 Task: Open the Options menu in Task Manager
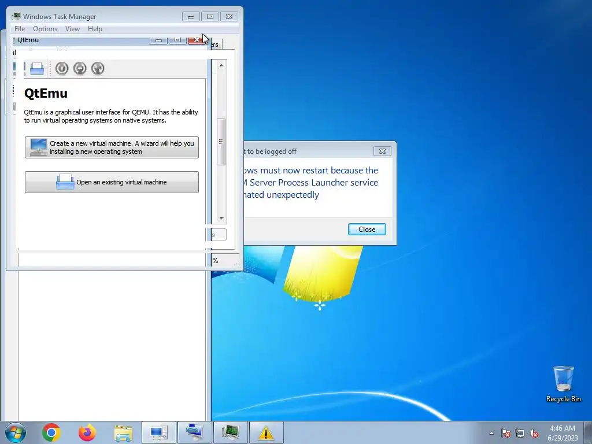tap(45, 29)
